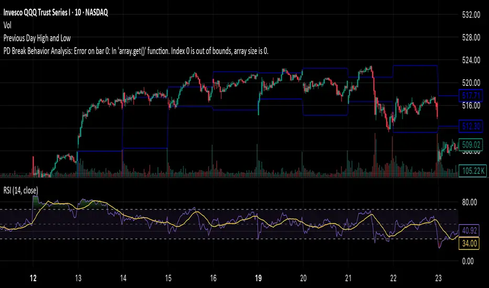The height and width of the screenshot is (288, 489).
Task: Click the 512.30 price label
Action: pos(471,126)
